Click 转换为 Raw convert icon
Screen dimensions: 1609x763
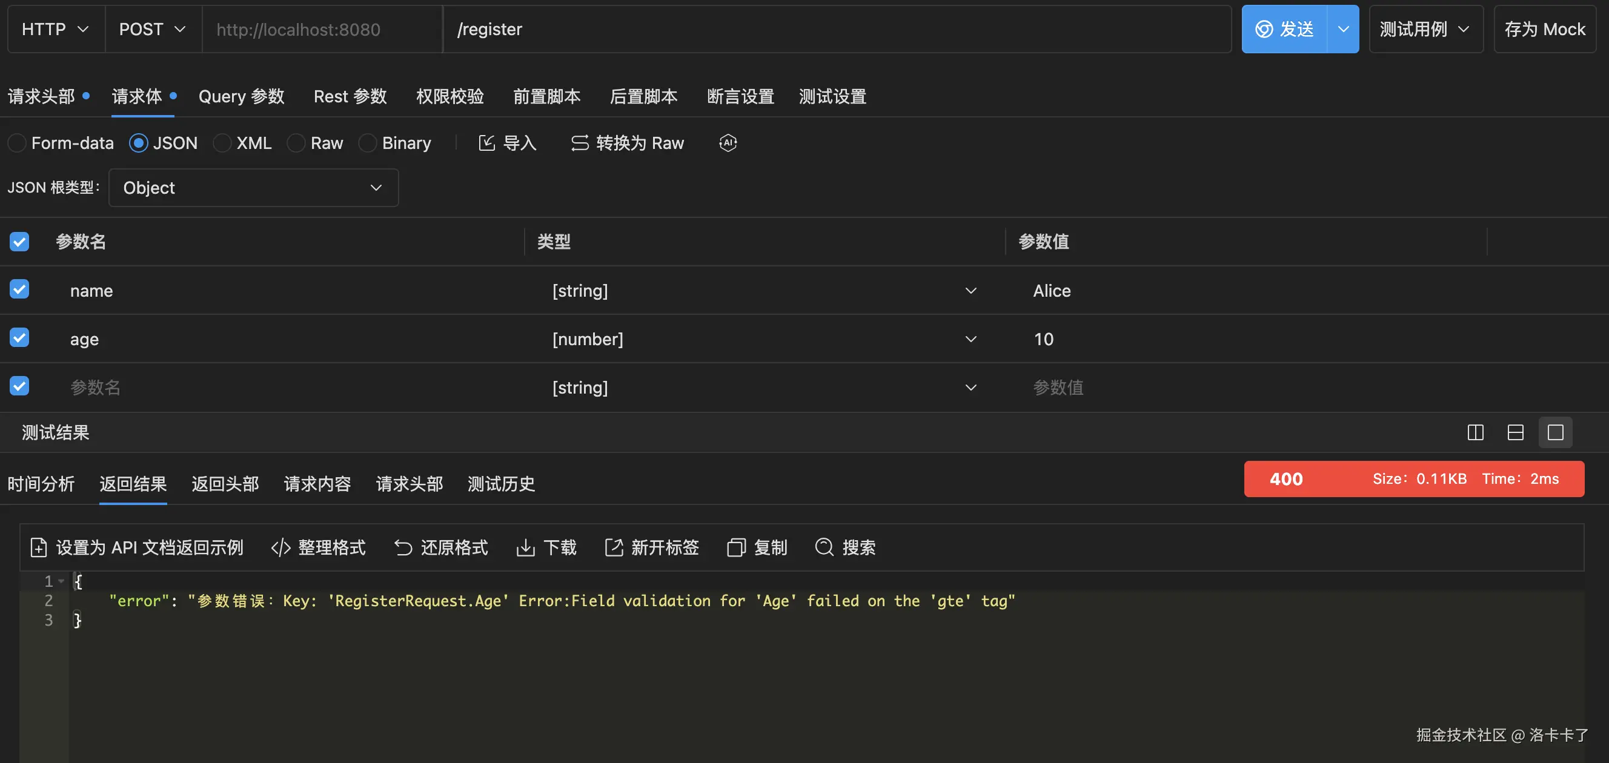point(580,143)
